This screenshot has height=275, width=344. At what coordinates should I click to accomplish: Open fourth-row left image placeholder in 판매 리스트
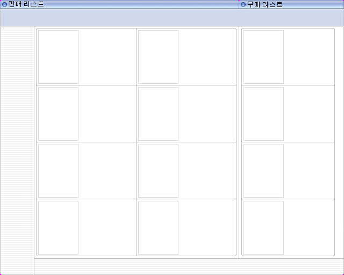(59, 228)
